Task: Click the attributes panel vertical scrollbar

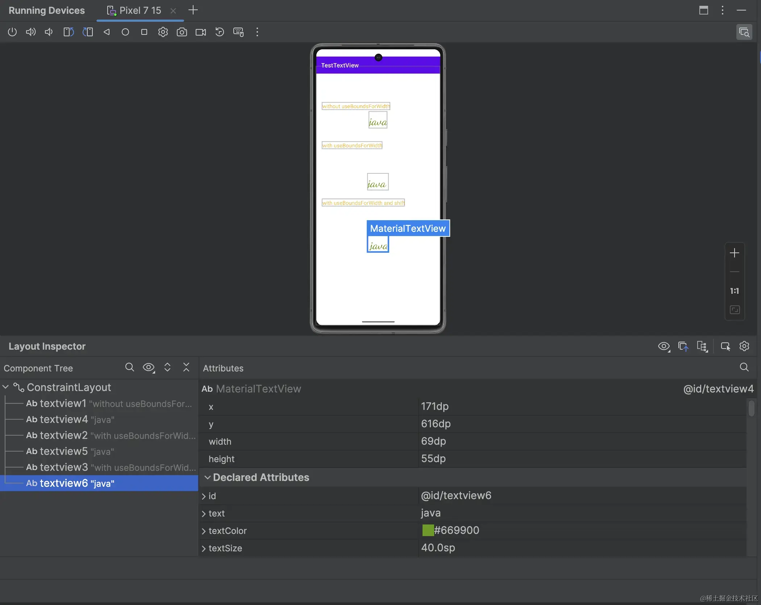Action: (751, 408)
